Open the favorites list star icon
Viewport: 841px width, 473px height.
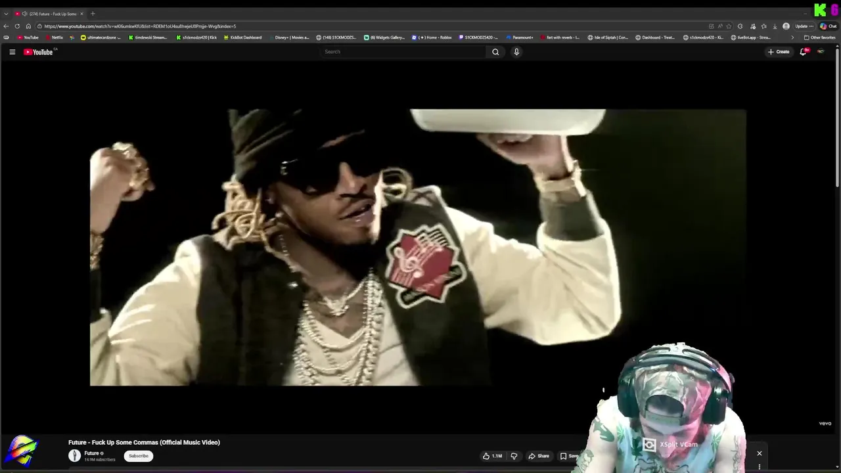[763, 26]
